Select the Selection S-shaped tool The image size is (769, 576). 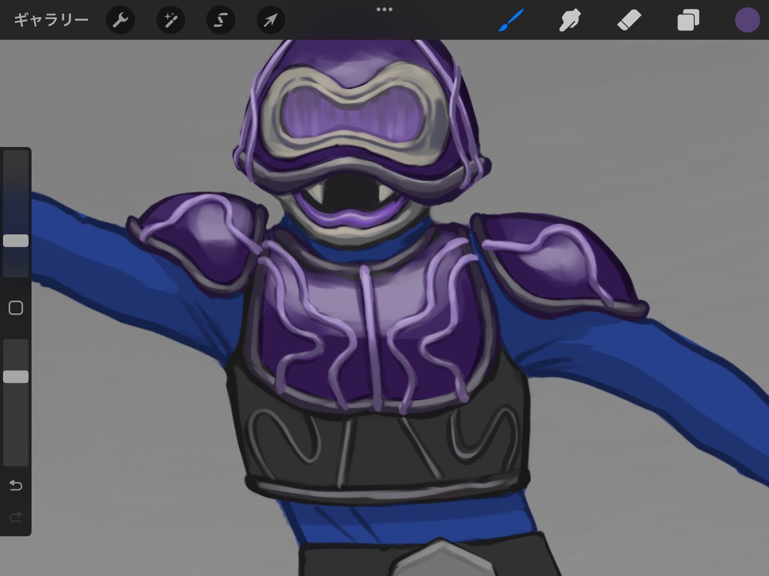tap(220, 20)
